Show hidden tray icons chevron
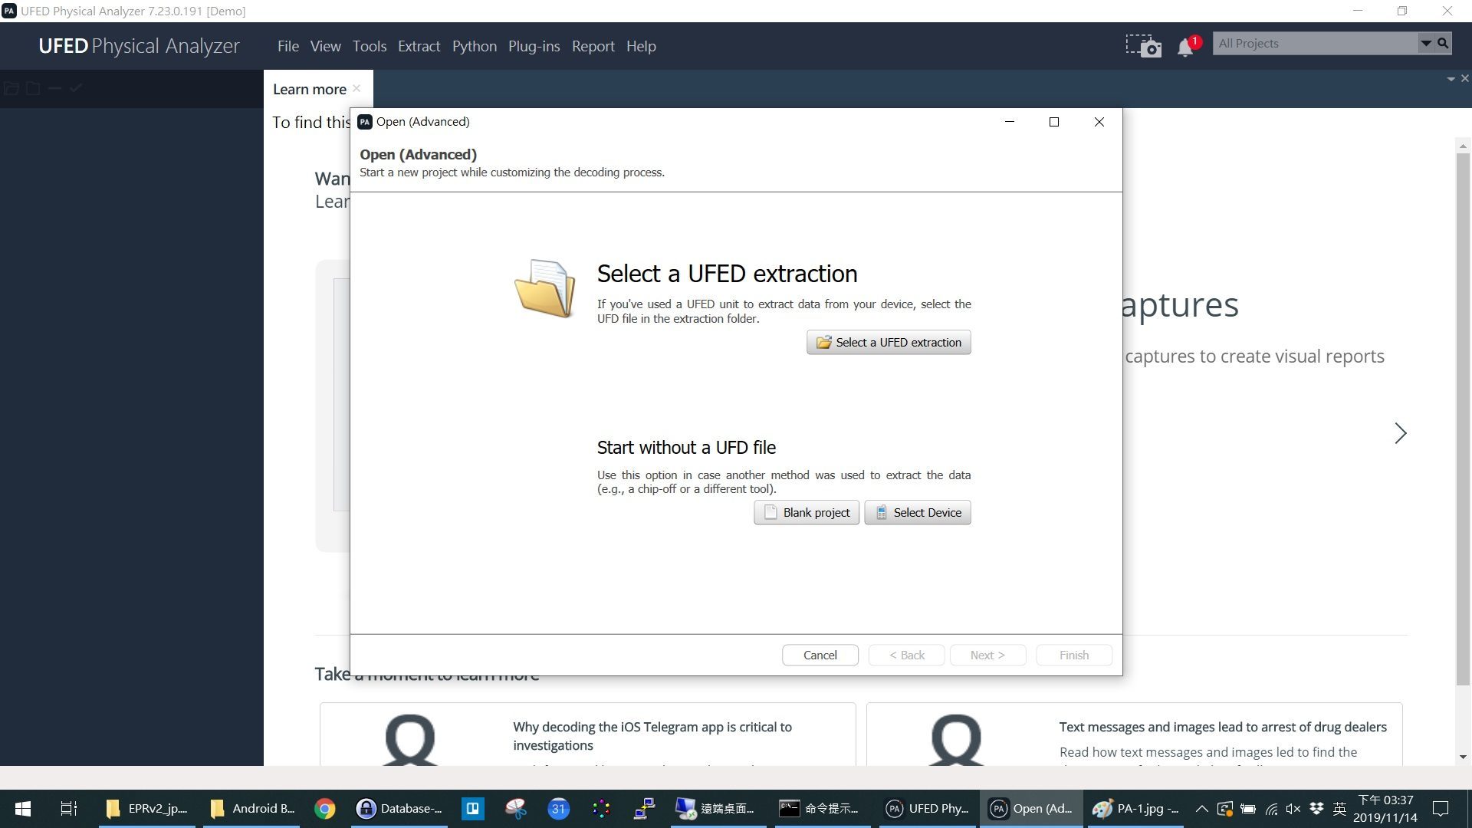 coord(1201,809)
